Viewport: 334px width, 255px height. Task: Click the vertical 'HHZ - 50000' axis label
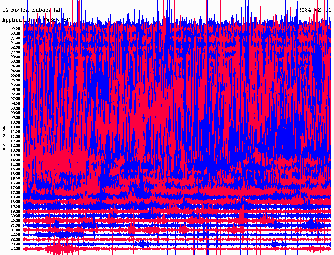pyautogui.click(x=4, y=138)
